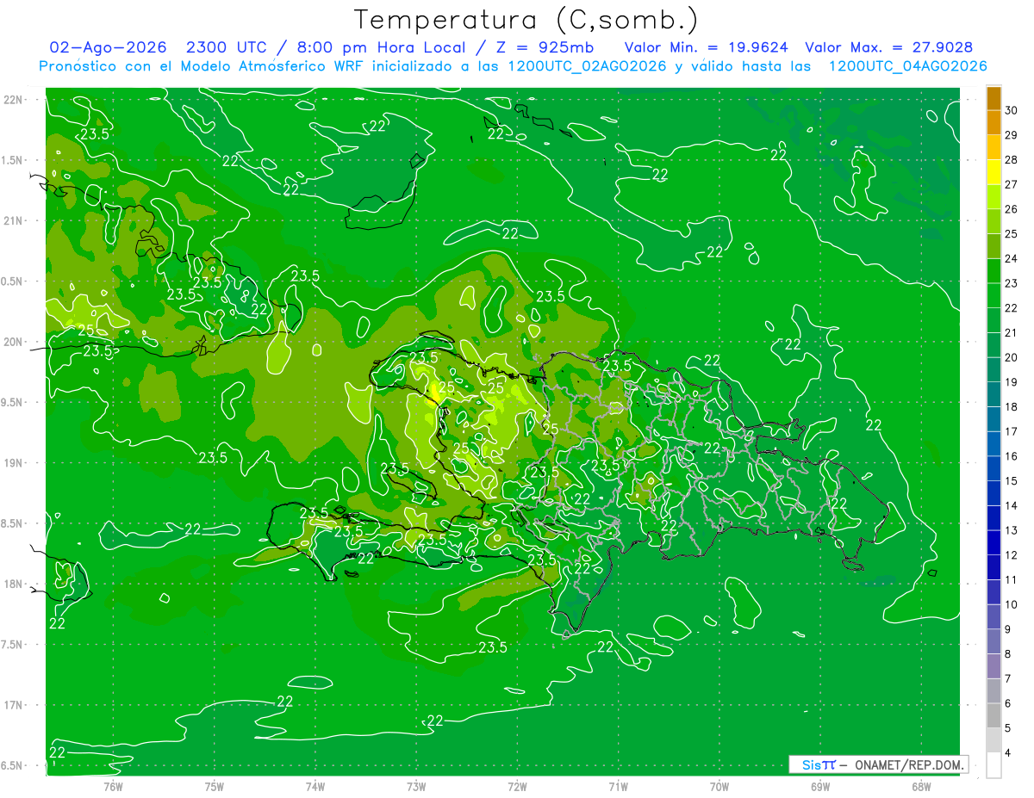
Task: Click the 20N latitude axis label
Action: (12, 342)
